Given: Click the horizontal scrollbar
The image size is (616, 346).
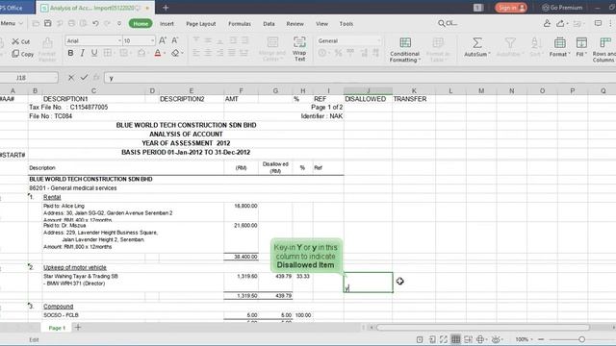Looking at the screenshot, I should pos(483,327).
